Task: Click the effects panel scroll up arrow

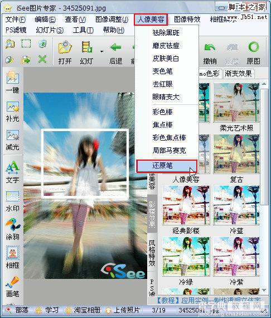Action: tap(264, 84)
